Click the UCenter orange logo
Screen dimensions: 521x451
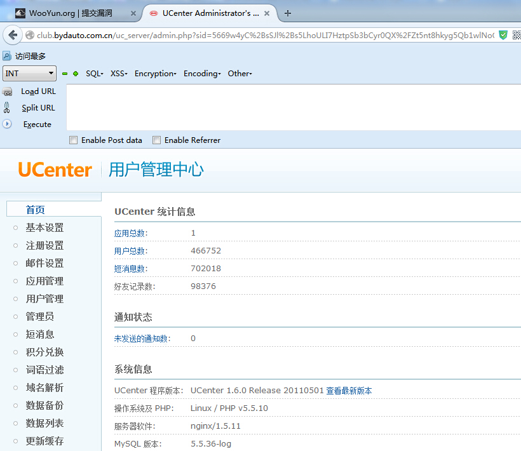[x=55, y=170]
